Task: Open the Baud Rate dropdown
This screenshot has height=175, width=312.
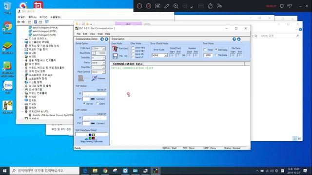Action: point(94,53)
